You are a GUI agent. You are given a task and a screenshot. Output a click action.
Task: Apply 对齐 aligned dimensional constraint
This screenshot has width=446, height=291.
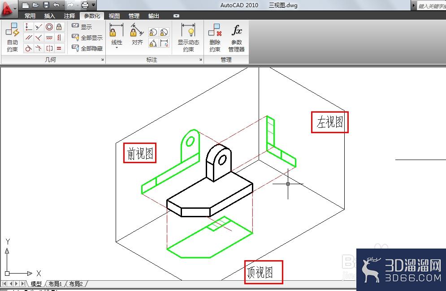click(137, 34)
